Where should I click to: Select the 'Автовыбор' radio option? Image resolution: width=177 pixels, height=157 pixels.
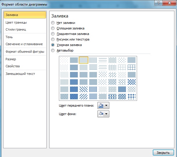pos(53,50)
